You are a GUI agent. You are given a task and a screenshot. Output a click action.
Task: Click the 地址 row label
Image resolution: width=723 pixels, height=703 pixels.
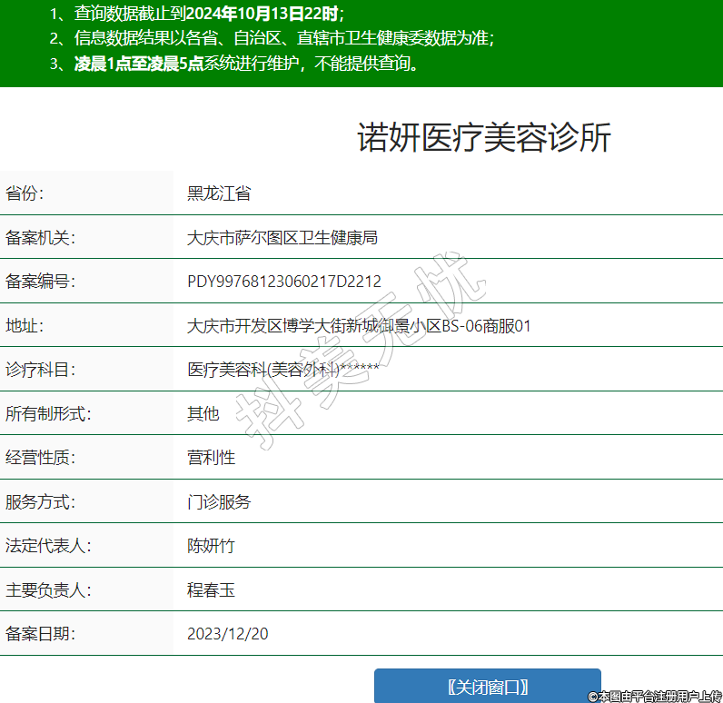tap(24, 325)
